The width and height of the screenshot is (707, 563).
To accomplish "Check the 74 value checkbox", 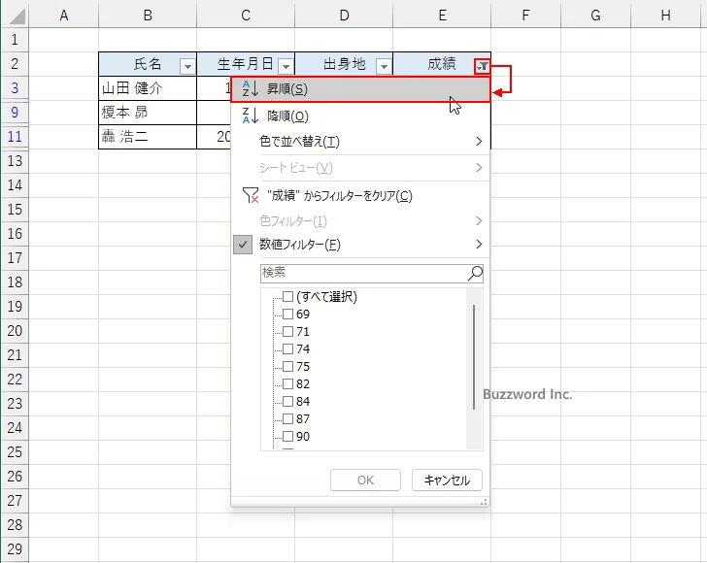I will pos(287,348).
